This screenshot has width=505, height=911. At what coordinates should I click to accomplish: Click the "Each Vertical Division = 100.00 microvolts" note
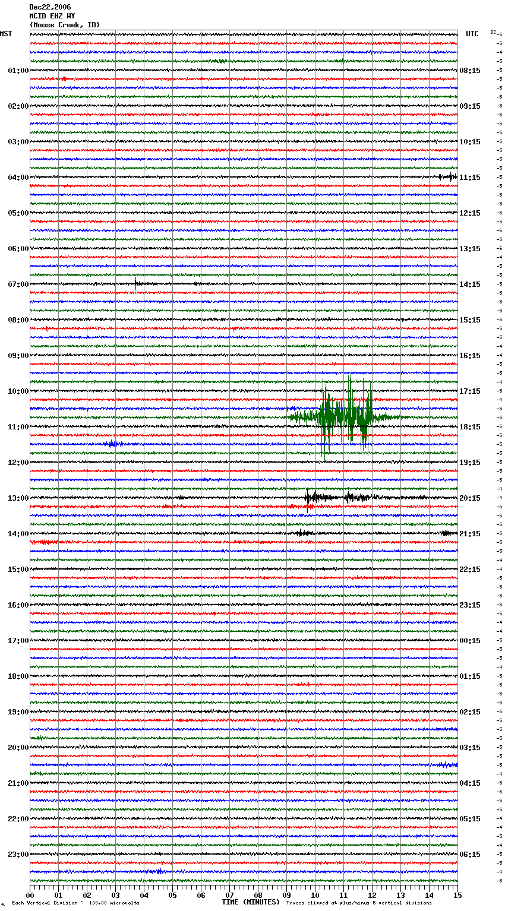click(x=75, y=903)
